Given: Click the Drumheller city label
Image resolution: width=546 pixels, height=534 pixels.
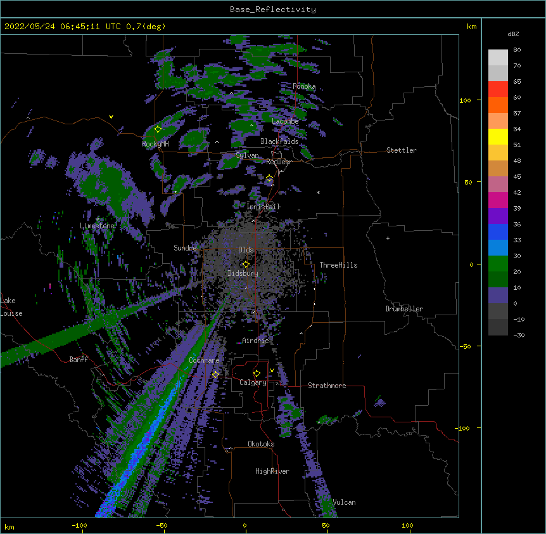Looking at the screenshot, I should click(x=404, y=309).
